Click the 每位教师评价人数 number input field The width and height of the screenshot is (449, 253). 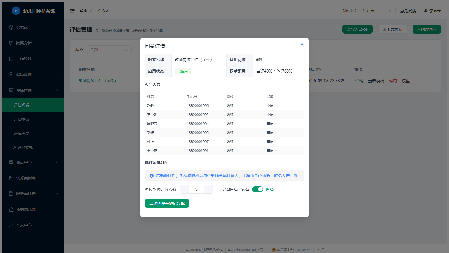196,189
